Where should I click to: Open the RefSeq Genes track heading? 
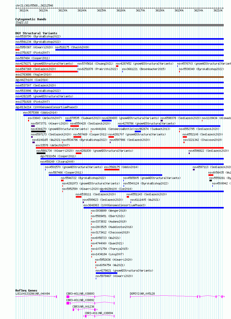click(x=26, y=290)
